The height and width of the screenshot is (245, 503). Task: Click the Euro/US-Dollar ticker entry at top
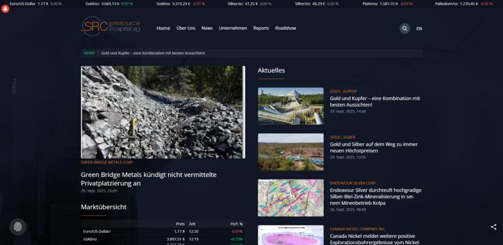tap(36, 4)
